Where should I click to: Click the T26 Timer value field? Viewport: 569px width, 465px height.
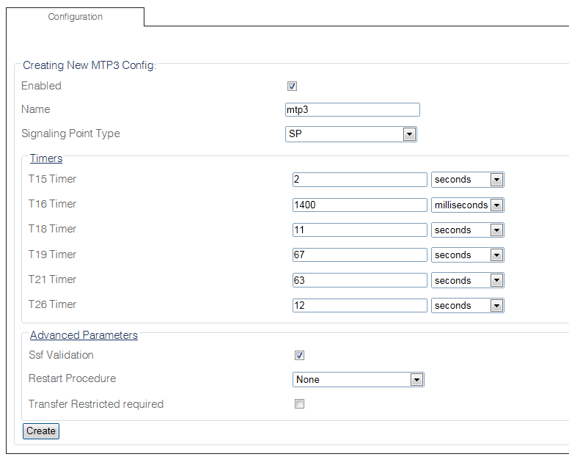click(359, 306)
